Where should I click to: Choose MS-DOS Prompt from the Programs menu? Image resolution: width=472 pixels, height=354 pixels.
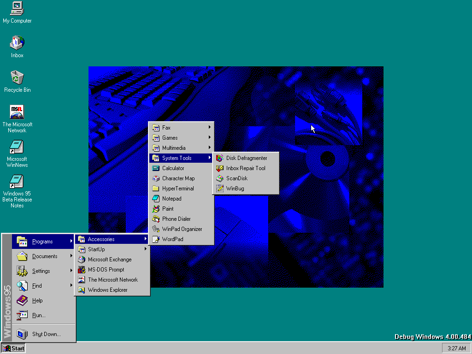(x=106, y=270)
